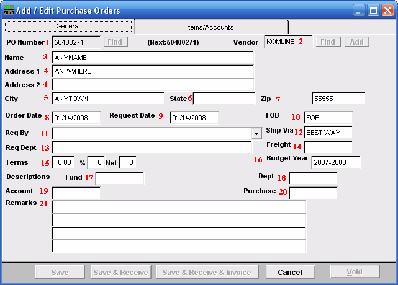
Task: Click the State text box
Action: (x=224, y=99)
